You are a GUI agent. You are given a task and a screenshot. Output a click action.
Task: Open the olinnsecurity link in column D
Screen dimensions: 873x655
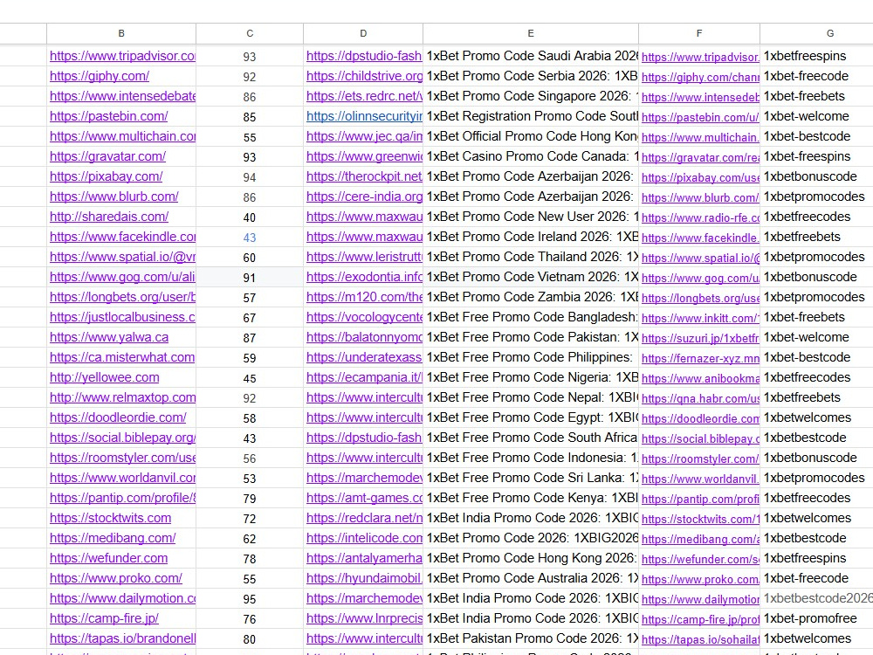364,116
